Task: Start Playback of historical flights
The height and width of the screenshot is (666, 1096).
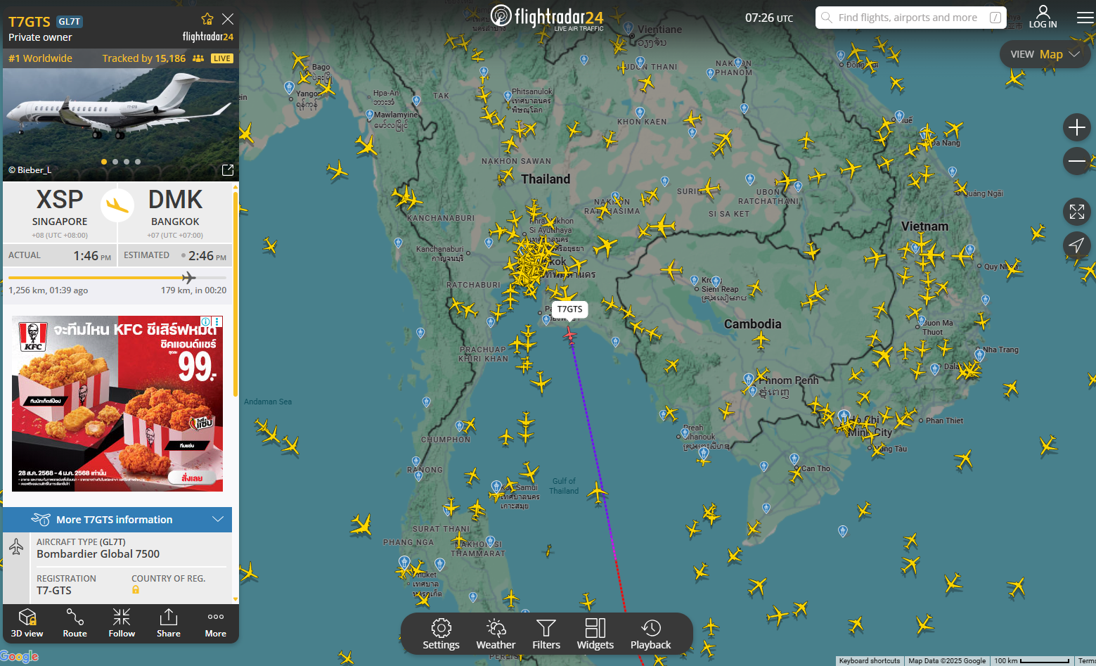Action: pyautogui.click(x=650, y=634)
